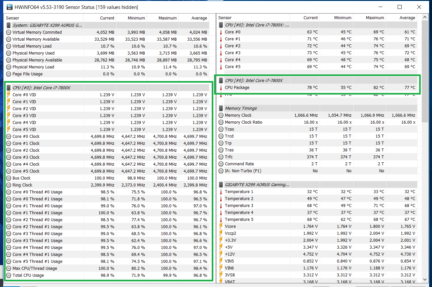432x287 pixels.
Task: Click the icon beside Memory Clock Ratio
Action: point(221,122)
